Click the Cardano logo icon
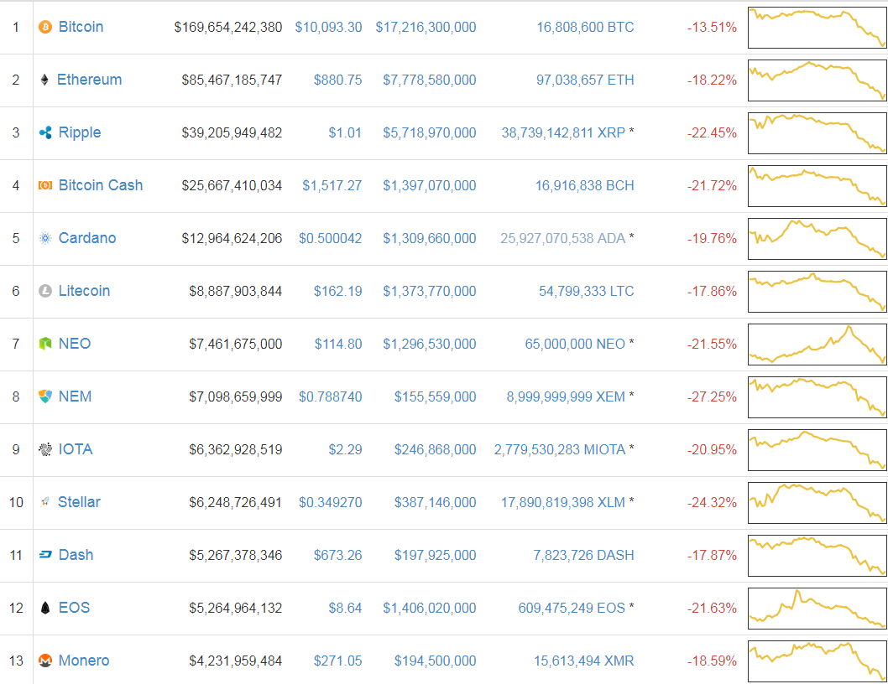This screenshot has width=888, height=684. click(x=45, y=238)
